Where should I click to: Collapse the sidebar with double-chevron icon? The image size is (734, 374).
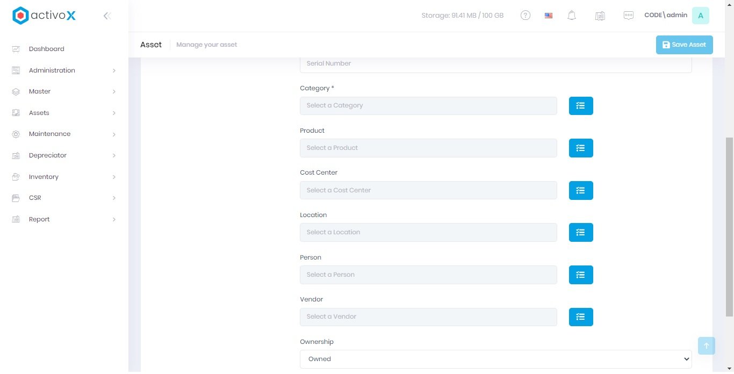point(107,16)
